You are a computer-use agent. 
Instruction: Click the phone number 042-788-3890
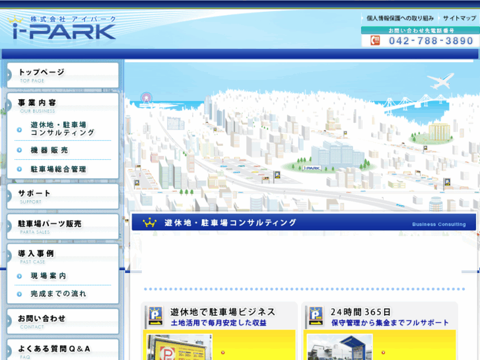[x=431, y=41]
